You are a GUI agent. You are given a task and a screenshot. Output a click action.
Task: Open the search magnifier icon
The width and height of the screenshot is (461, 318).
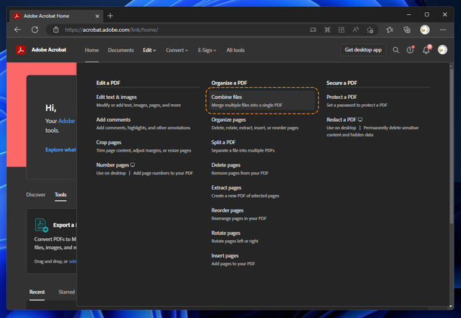click(x=396, y=50)
